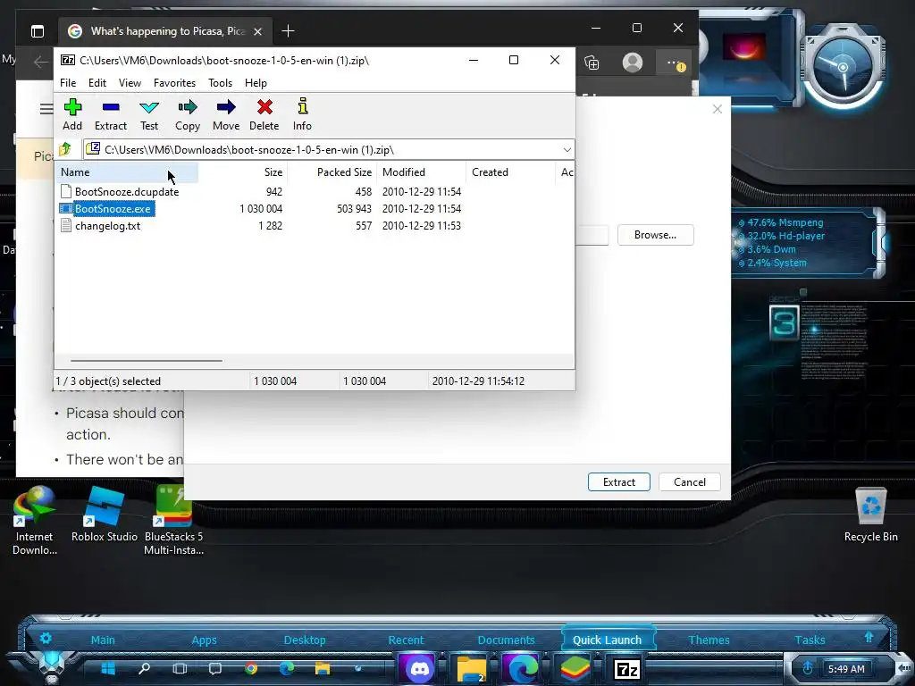Open Discord from the dock
This screenshot has width=915, height=686.
click(419, 668)
